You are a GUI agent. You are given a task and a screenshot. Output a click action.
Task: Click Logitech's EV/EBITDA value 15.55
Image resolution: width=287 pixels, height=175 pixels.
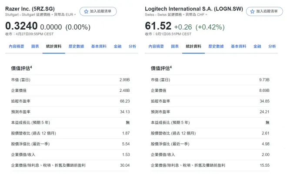tap(265, 165)
